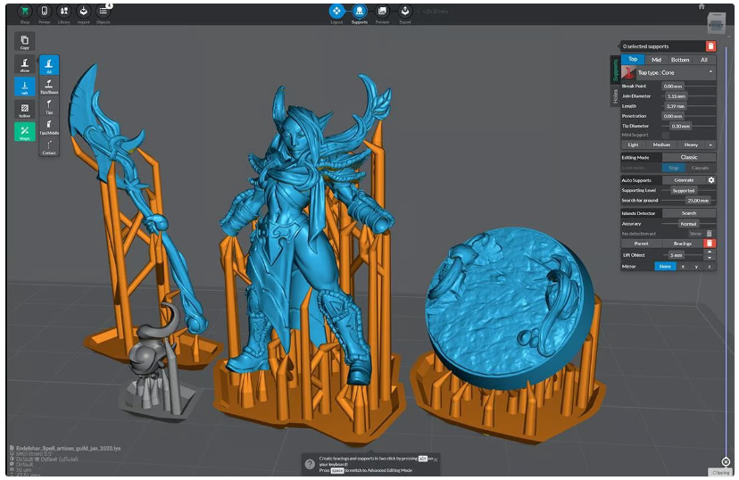
Task: Show Contact points only
Action: [x=49, y=146]
